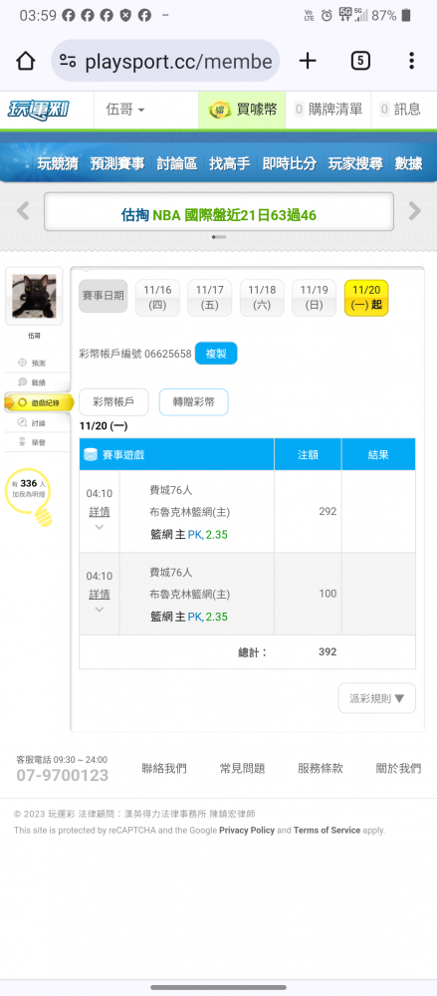Viewport: 437px width, 996px height.
Task: Expand the 伍哥 user dropdown
Action: [125, 110]
